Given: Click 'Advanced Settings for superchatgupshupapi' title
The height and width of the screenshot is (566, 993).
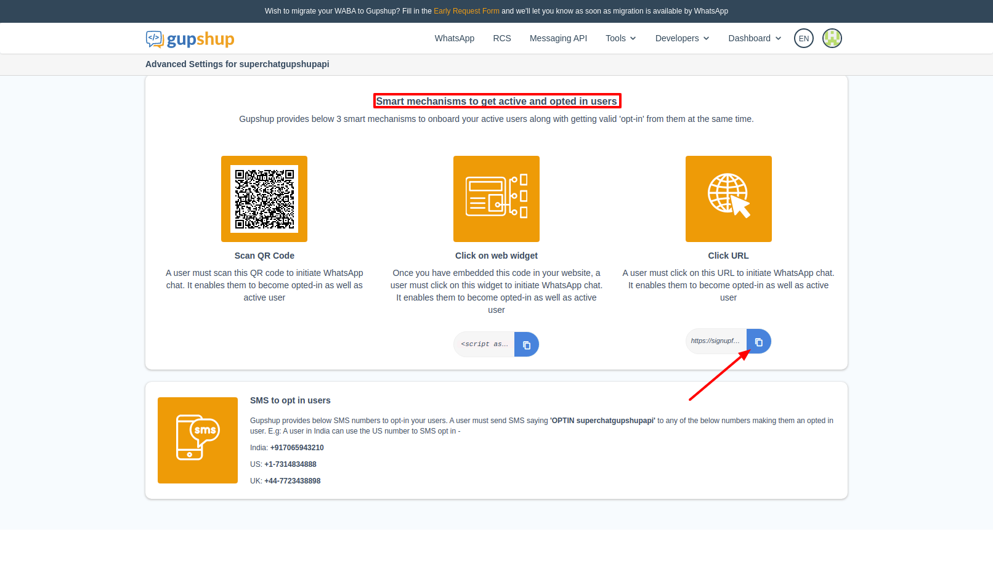Looking at the screenshot, I should click(237, 64).
